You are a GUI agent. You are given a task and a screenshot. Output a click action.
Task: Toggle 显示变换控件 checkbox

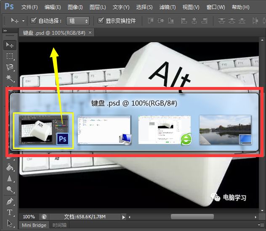[x=101, y=21]
